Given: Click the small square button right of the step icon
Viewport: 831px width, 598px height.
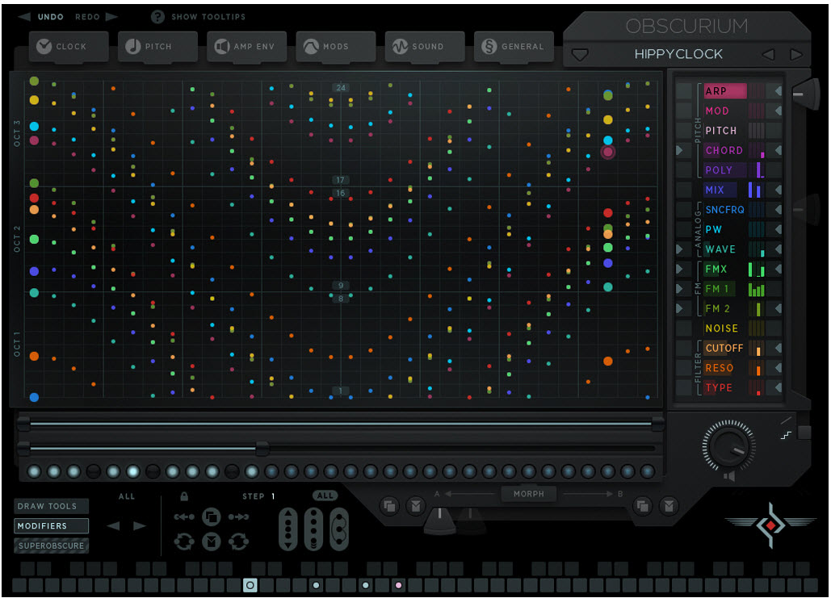Looking at the screenshot, I should click(804, 433).
